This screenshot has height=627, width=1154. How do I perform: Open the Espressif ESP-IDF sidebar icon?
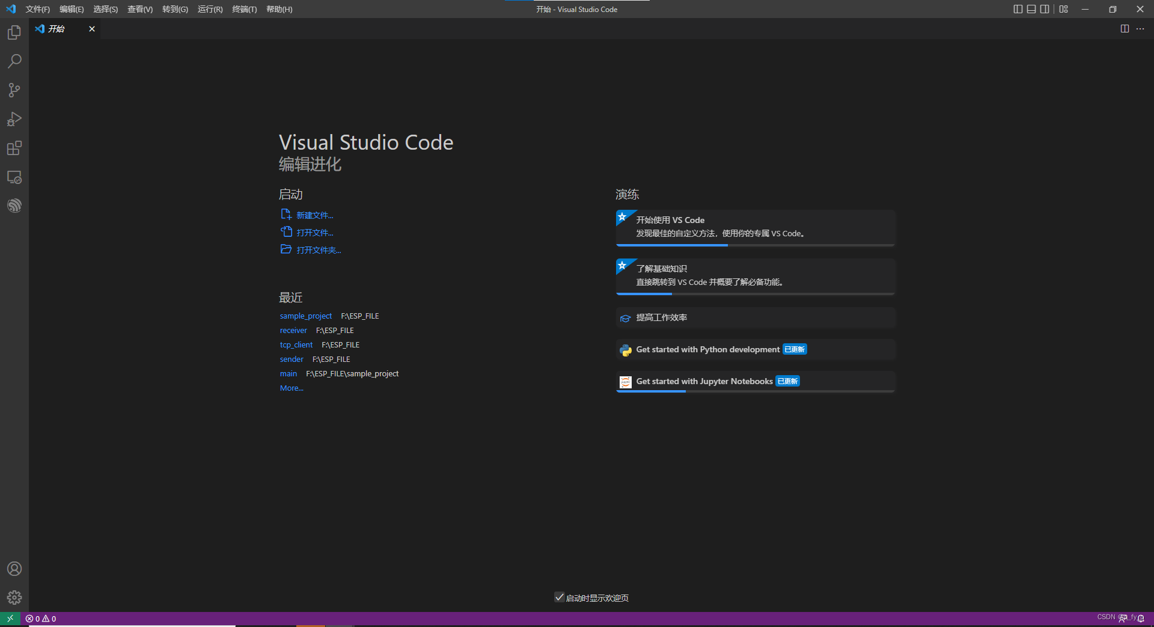click(14, 206)
